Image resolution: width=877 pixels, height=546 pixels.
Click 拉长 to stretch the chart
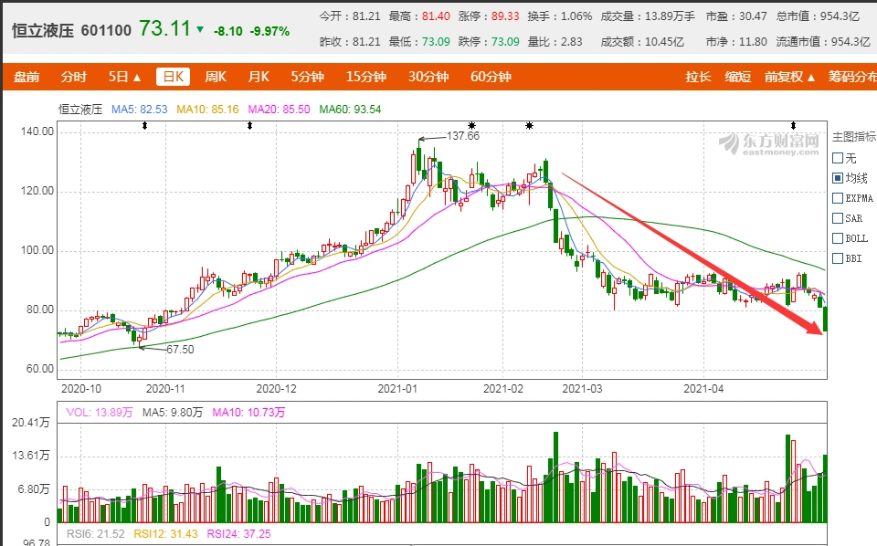click(698, 77)
